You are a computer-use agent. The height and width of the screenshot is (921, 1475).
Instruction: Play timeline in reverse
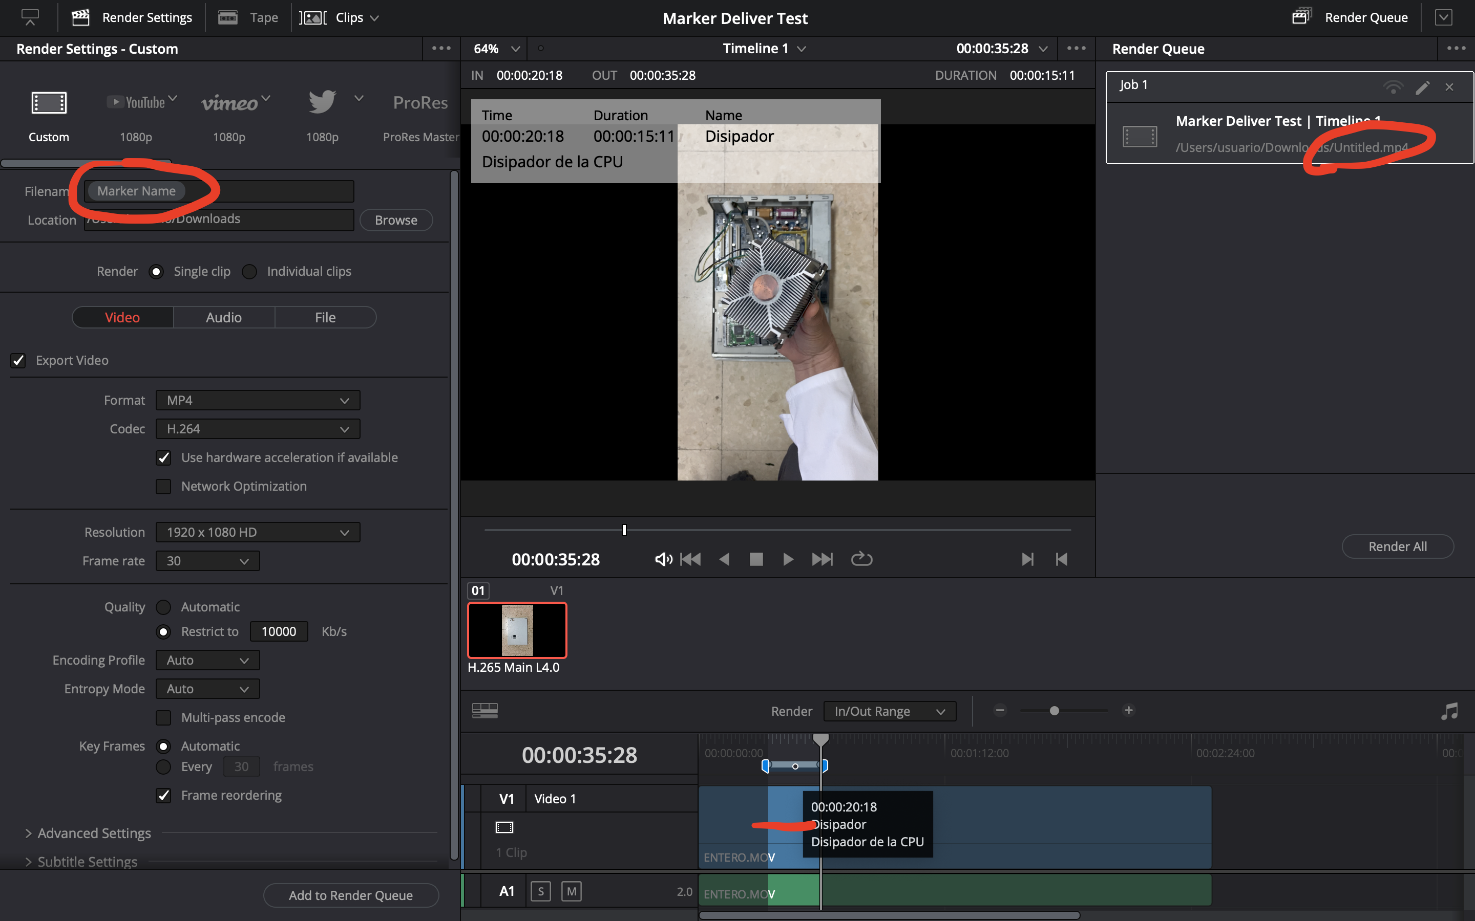pos(724,559)
